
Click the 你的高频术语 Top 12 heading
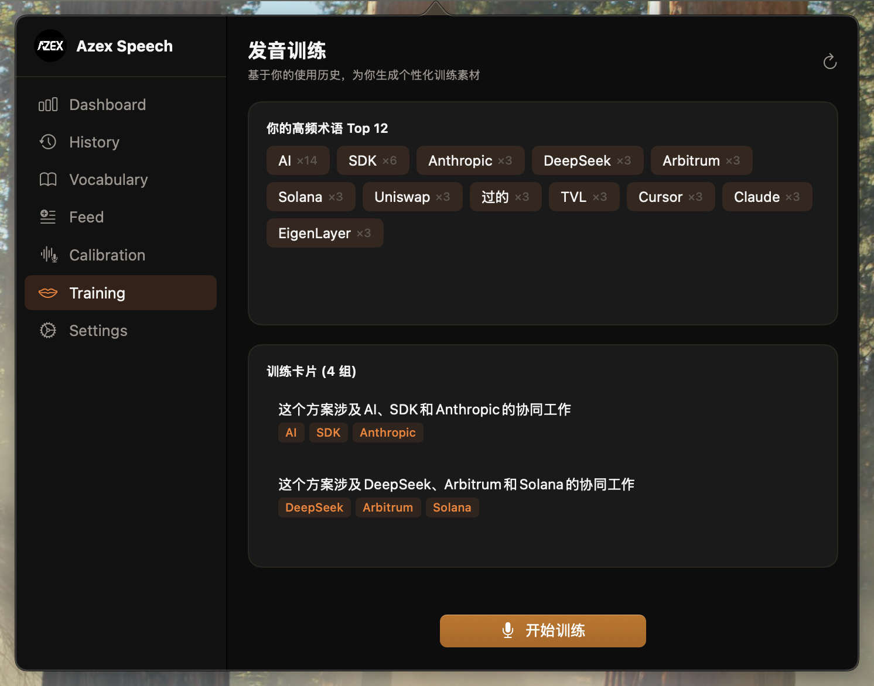pos(327,128)
